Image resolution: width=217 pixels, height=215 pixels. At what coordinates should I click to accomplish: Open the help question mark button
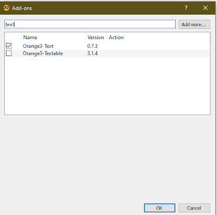click(186, 8)
